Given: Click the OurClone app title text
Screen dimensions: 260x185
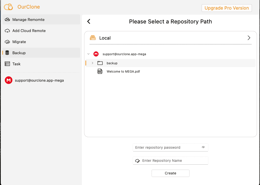Looking at the screenshot, I should tap(29, 7).
